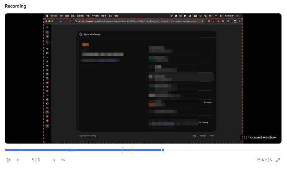Open the 文件 menu

pos(61,16)
